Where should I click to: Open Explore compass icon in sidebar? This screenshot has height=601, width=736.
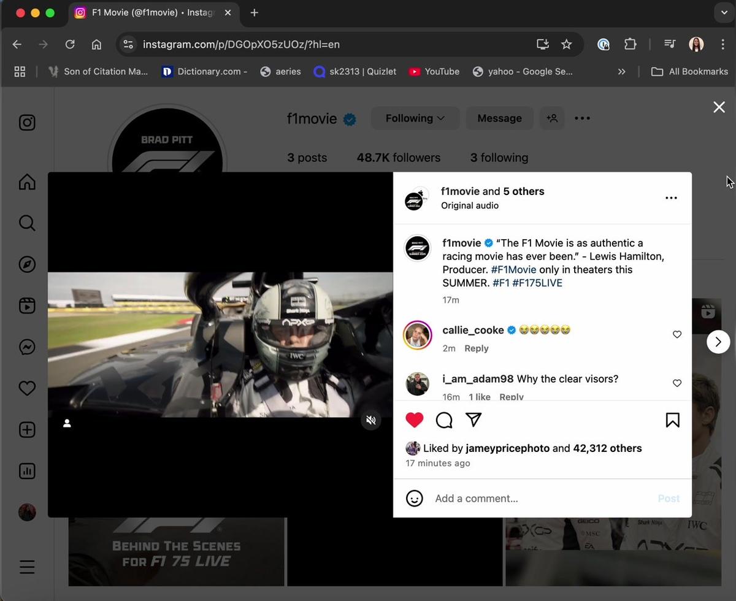pos(27,264)
